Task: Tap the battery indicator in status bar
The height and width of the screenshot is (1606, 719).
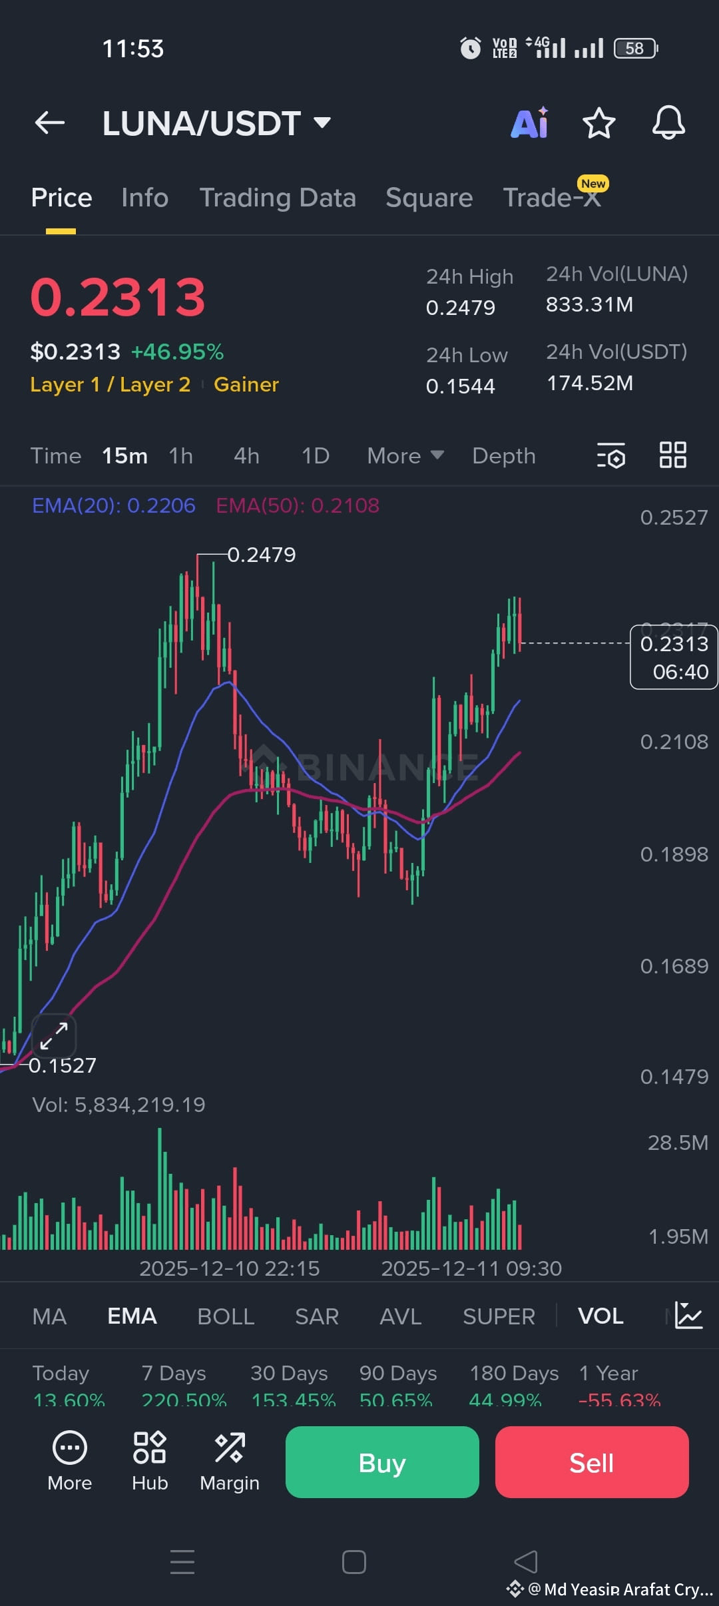Action: 636,48
